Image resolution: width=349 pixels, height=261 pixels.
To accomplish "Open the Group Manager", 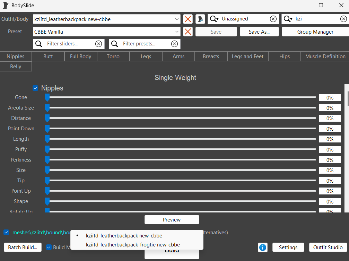I will point(315,32).
